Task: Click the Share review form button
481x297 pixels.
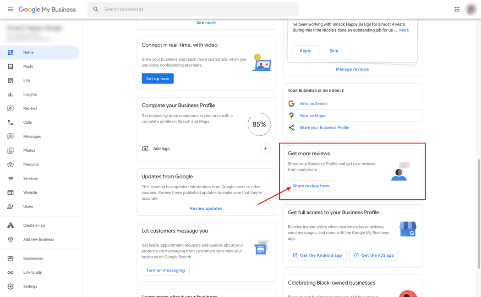Action: coord(311,186)
